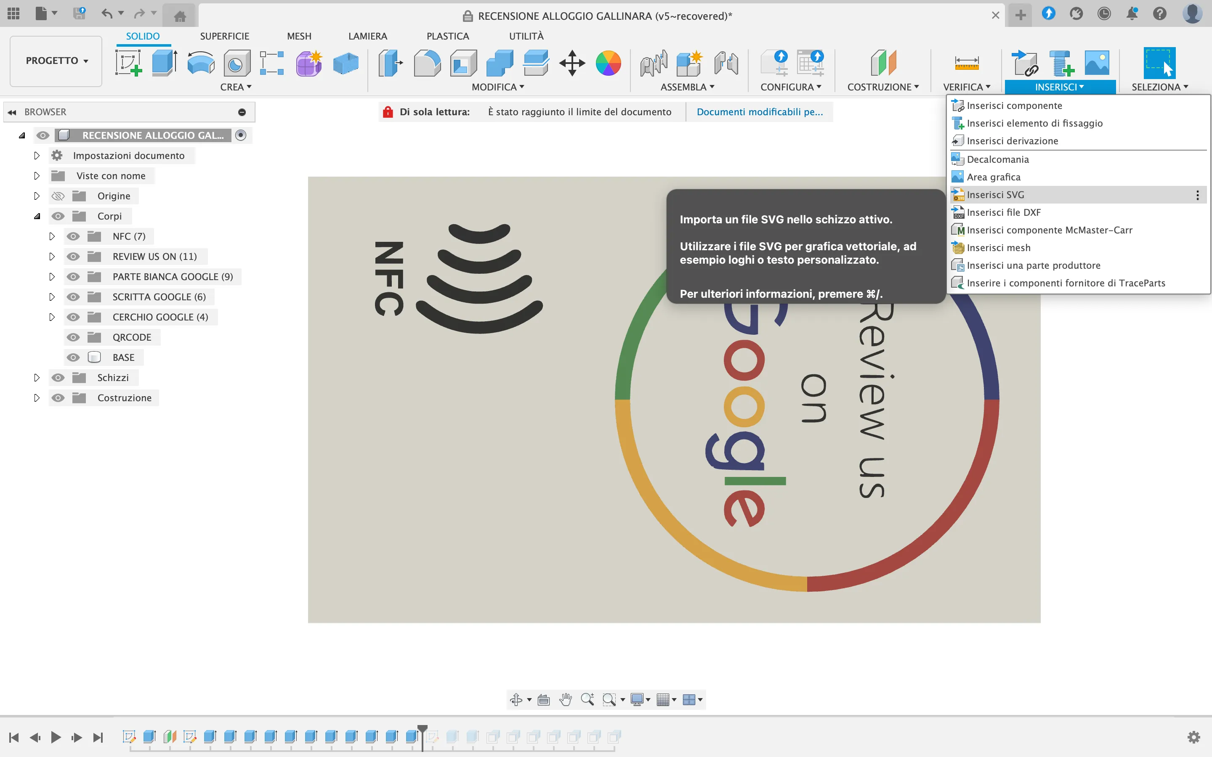
Task: Open the notifications bell
Action: (1132, 13)
